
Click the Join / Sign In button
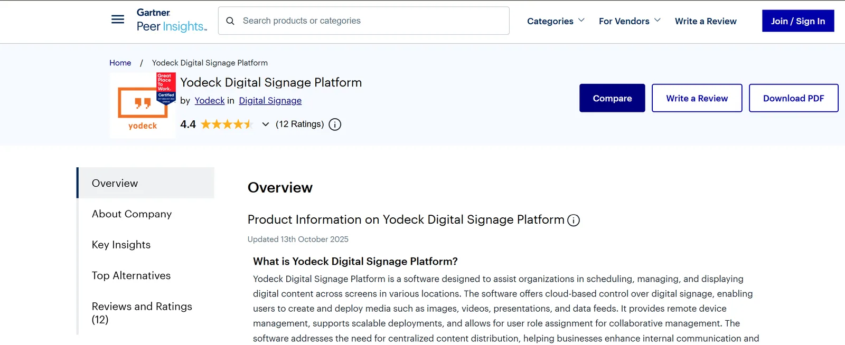click(798, 21)
